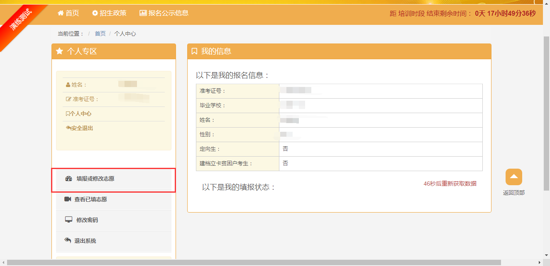Click the 安全退出 link in profile card
This screenshot has height=266, width=550.
tap(81, 128)
